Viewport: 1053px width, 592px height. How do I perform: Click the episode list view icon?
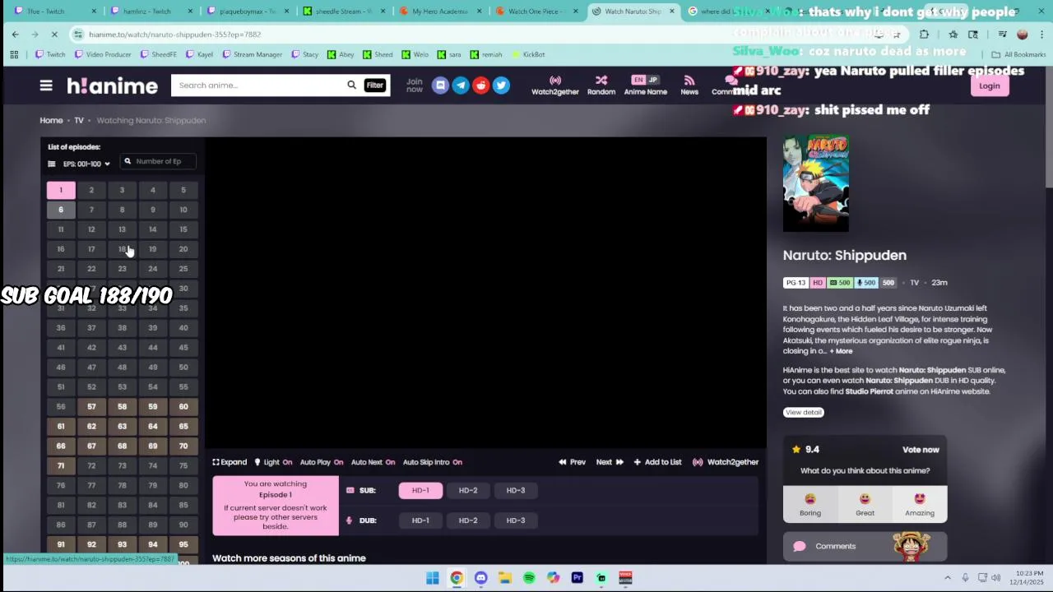coord(52,164)
